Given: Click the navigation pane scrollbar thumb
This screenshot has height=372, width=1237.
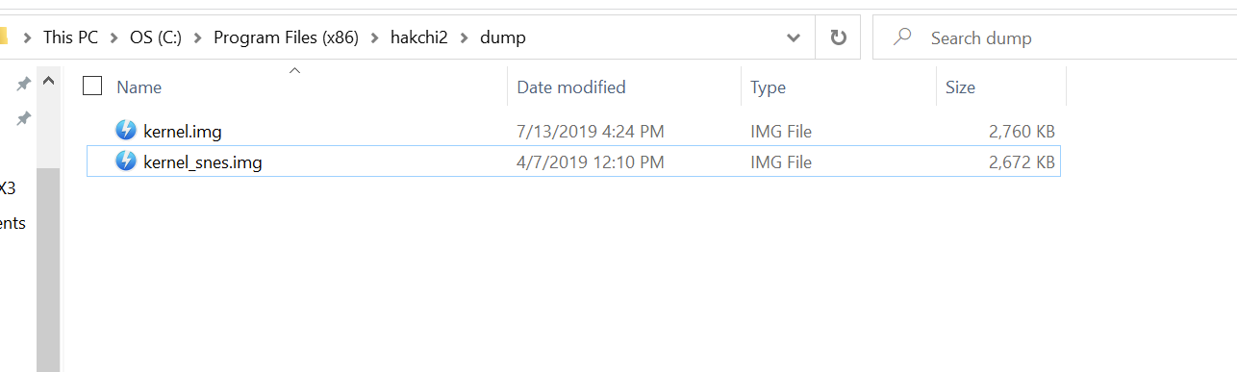Looking at the screenshot, I should tap(48, 269).
